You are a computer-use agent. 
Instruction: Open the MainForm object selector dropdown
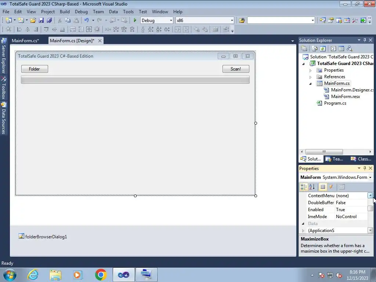coord(370,177)
